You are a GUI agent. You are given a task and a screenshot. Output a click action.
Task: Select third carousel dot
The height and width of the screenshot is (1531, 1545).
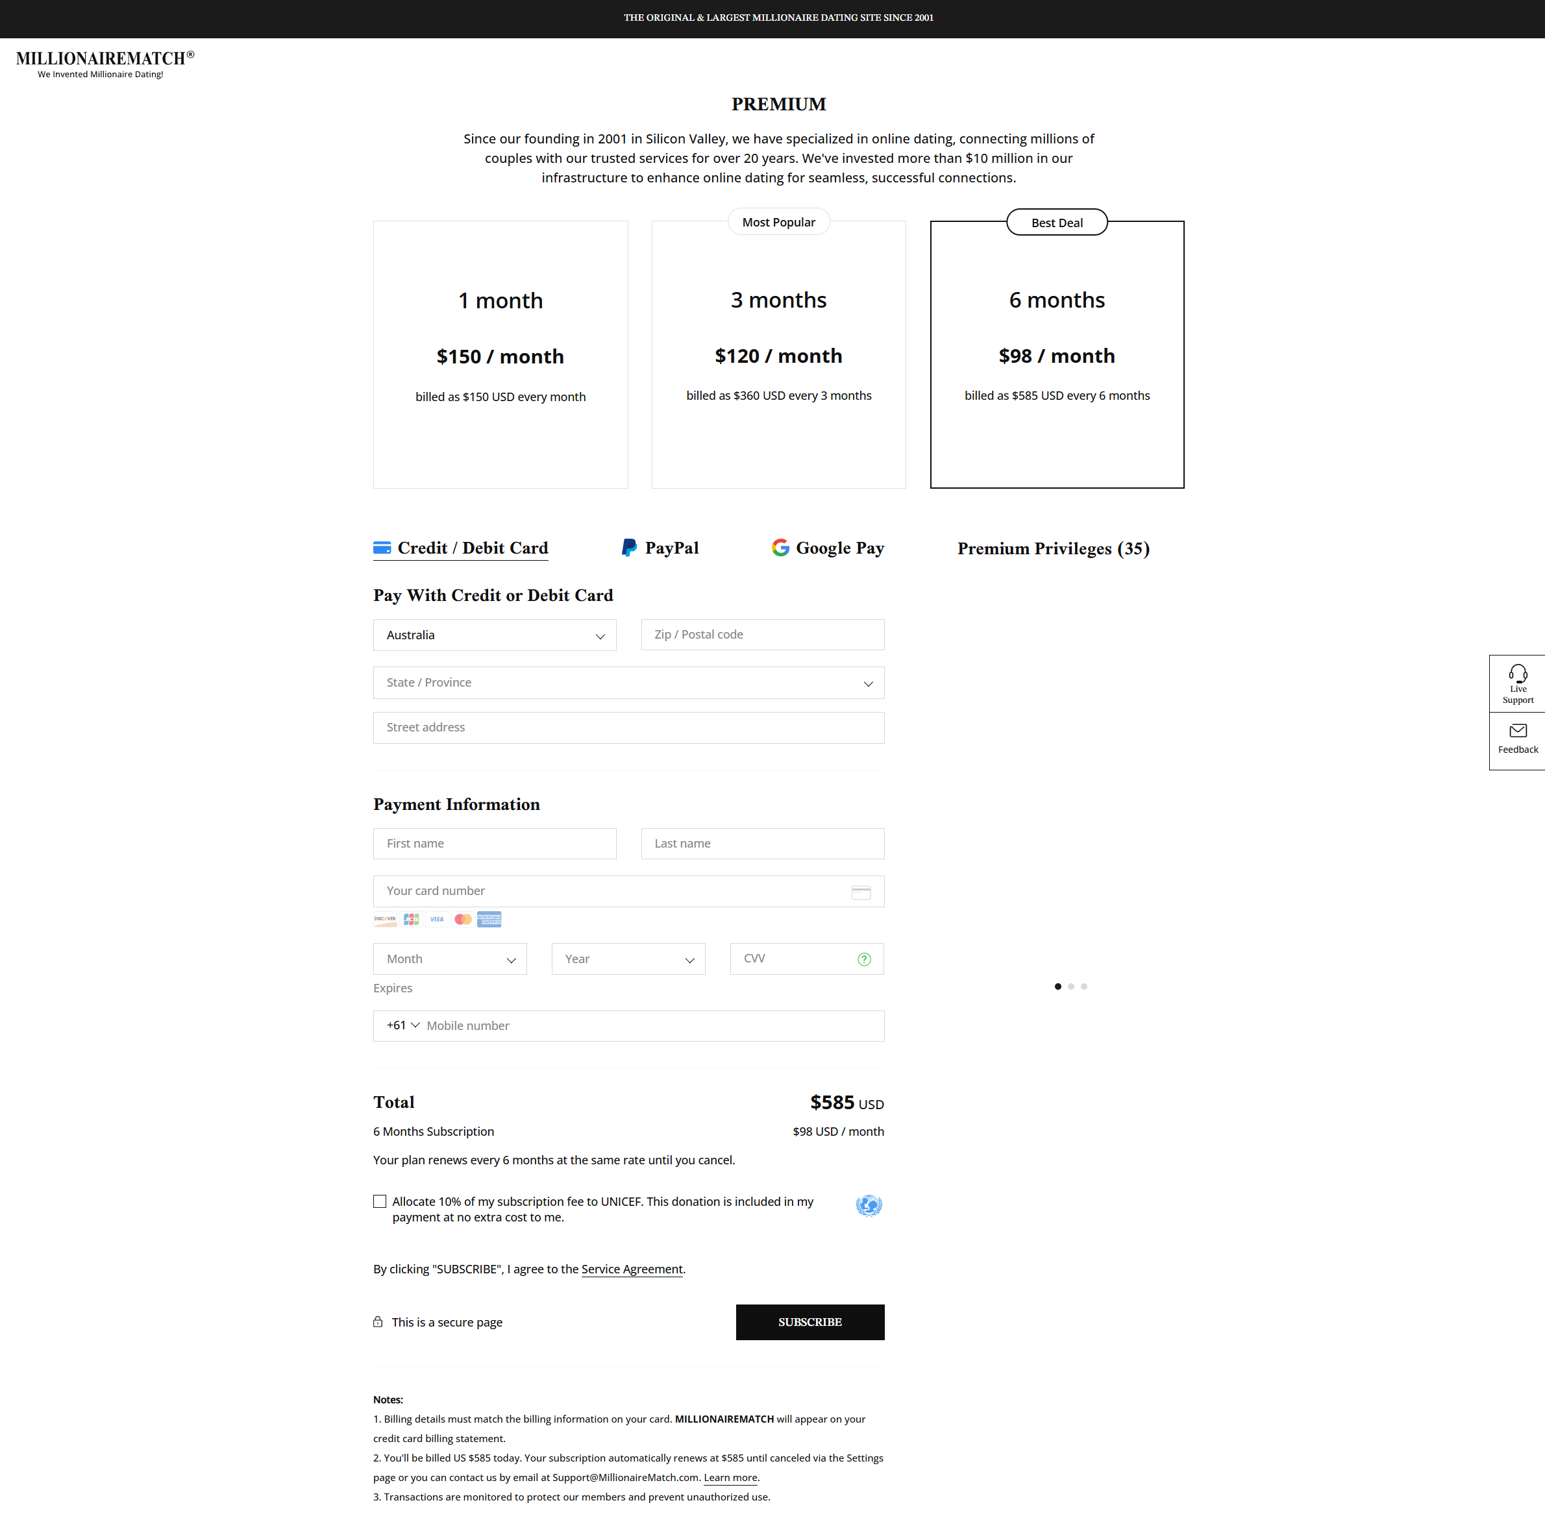[1083, 986]
